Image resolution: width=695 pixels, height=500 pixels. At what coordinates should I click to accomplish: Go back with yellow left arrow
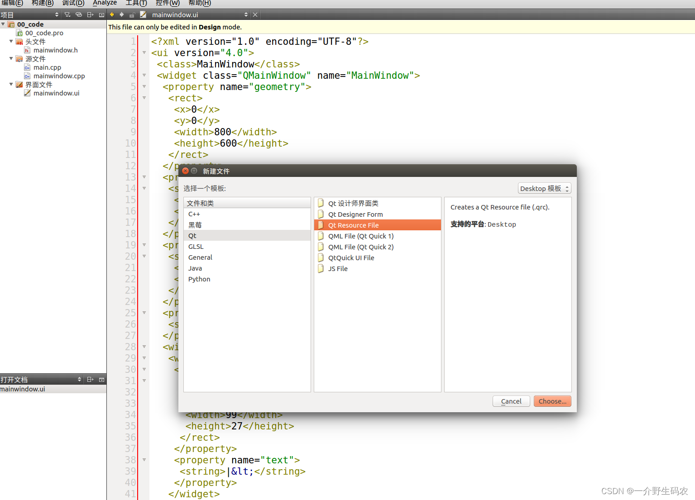coord(112,14)
